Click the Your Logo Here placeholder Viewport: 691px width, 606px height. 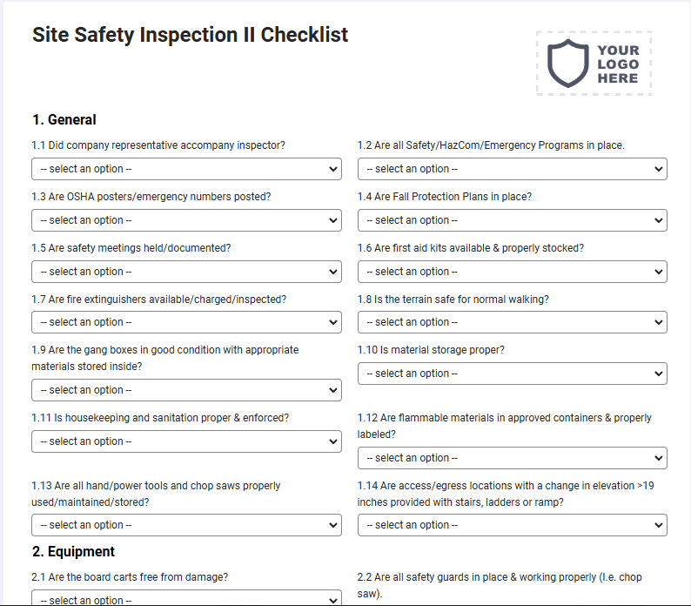(x=594, y=64)
